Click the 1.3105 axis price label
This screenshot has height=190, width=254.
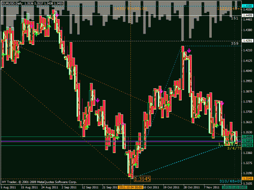tap(247, 184)
